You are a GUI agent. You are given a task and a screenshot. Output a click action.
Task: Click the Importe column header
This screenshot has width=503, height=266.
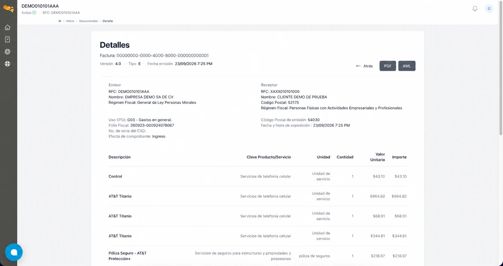(x=399, y=157)
